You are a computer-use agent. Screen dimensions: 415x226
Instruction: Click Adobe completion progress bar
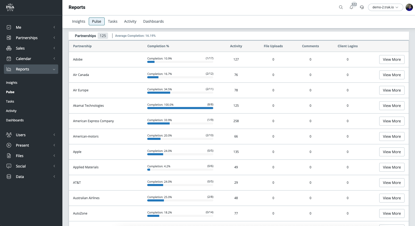point(180,62)
